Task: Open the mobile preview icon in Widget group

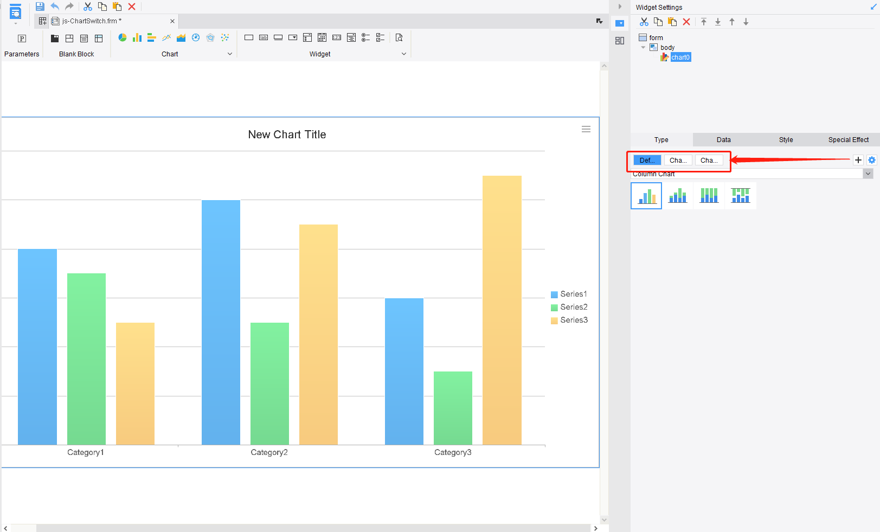Action: tap(399, 37)
